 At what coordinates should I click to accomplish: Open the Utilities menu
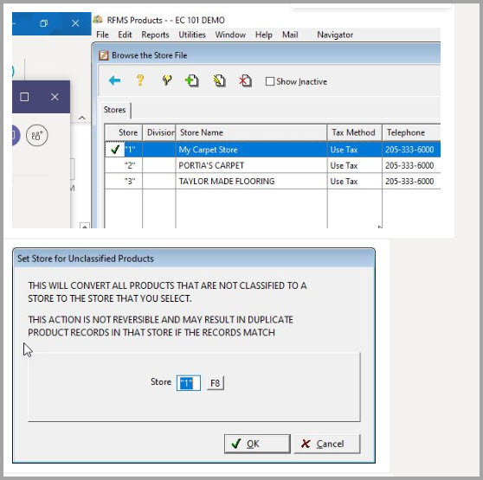(192, 35)
